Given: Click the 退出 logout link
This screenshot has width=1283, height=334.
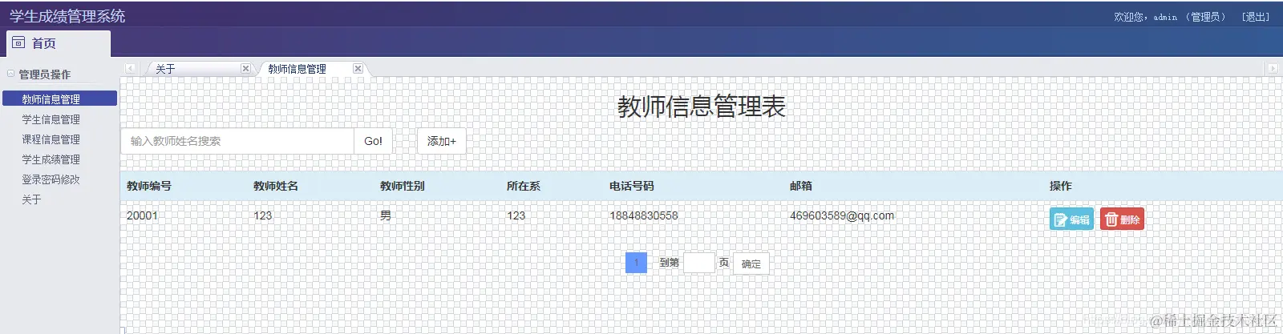Looking at the screenshot, I should (x=1256, y=17).
